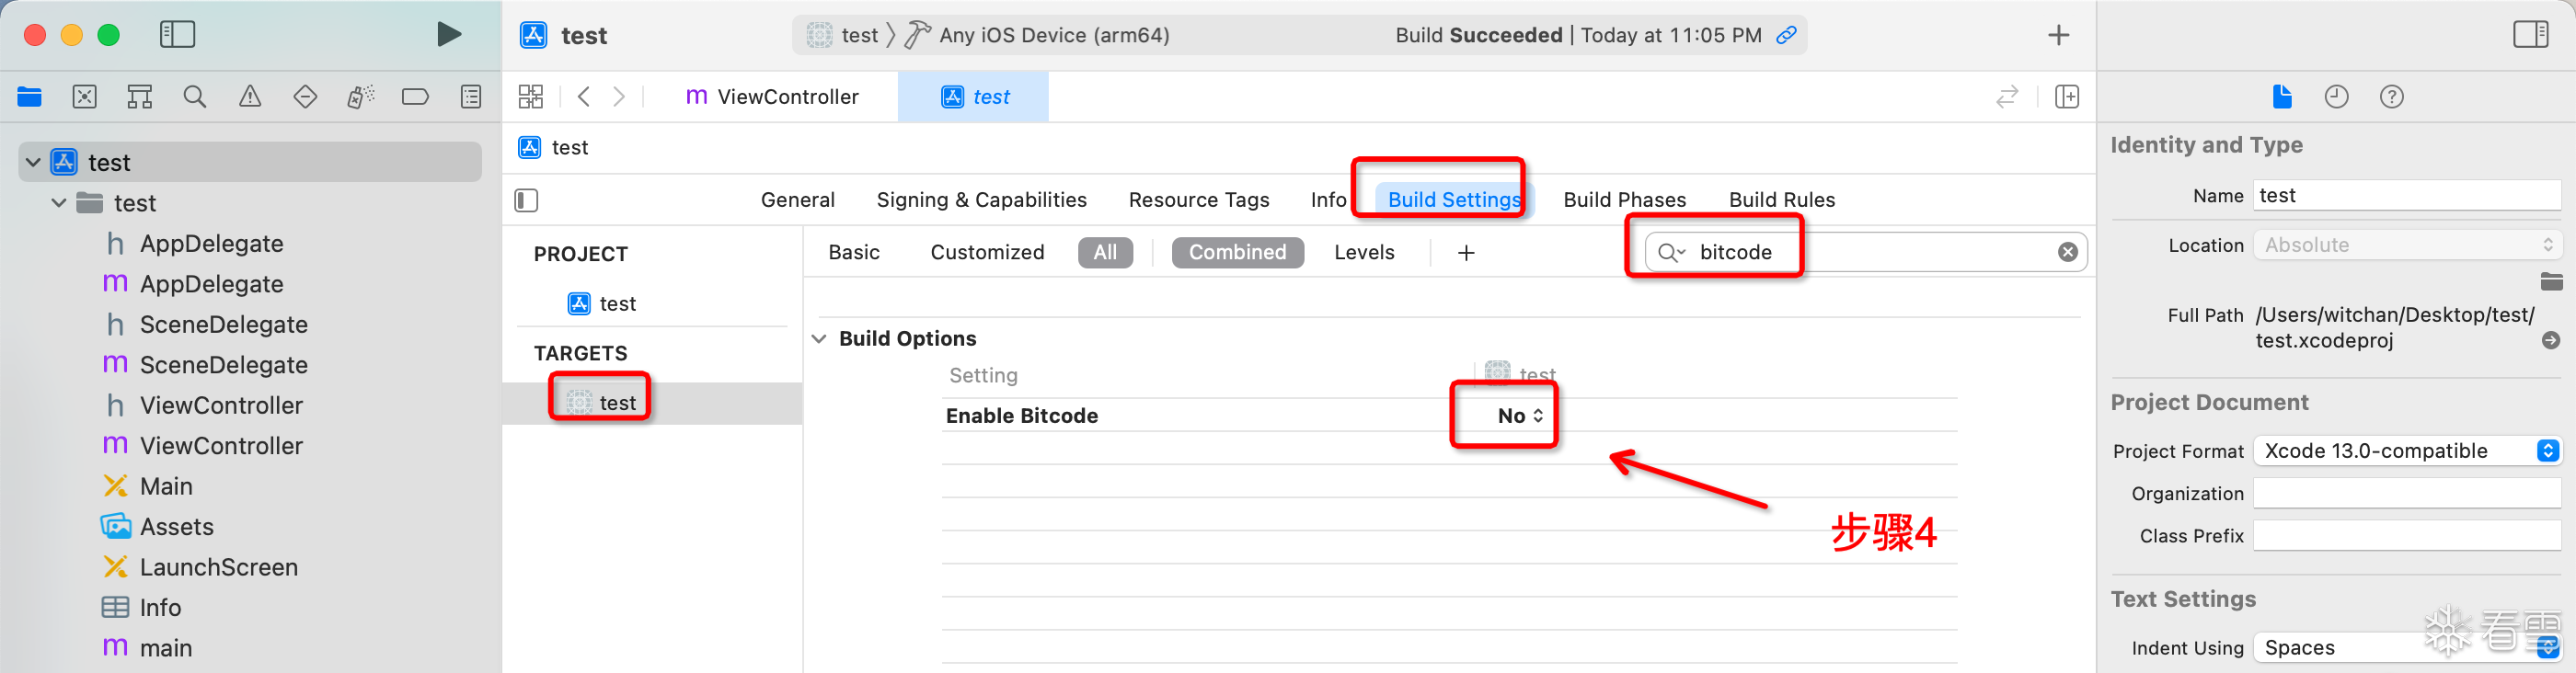
Task: Switch to the Build Phases tab
Action: (1624, 200)
